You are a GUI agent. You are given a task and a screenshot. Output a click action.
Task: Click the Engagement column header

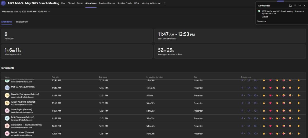point(246,77)
